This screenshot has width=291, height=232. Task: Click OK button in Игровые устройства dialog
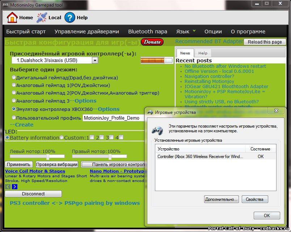point(267,215)
